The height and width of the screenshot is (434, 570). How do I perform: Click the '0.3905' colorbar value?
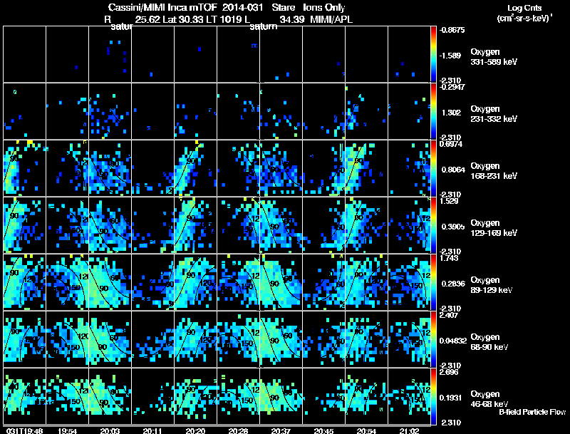coord(453,227)
